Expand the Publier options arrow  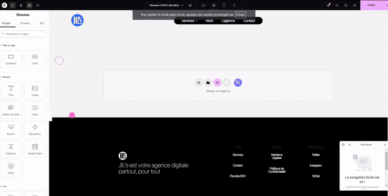coord(386,5)
